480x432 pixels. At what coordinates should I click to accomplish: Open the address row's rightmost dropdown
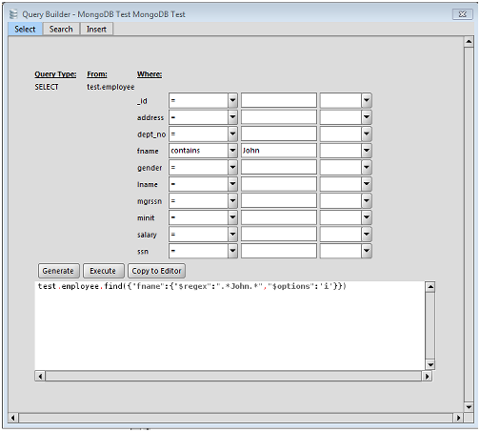click(x=346, y=117)
